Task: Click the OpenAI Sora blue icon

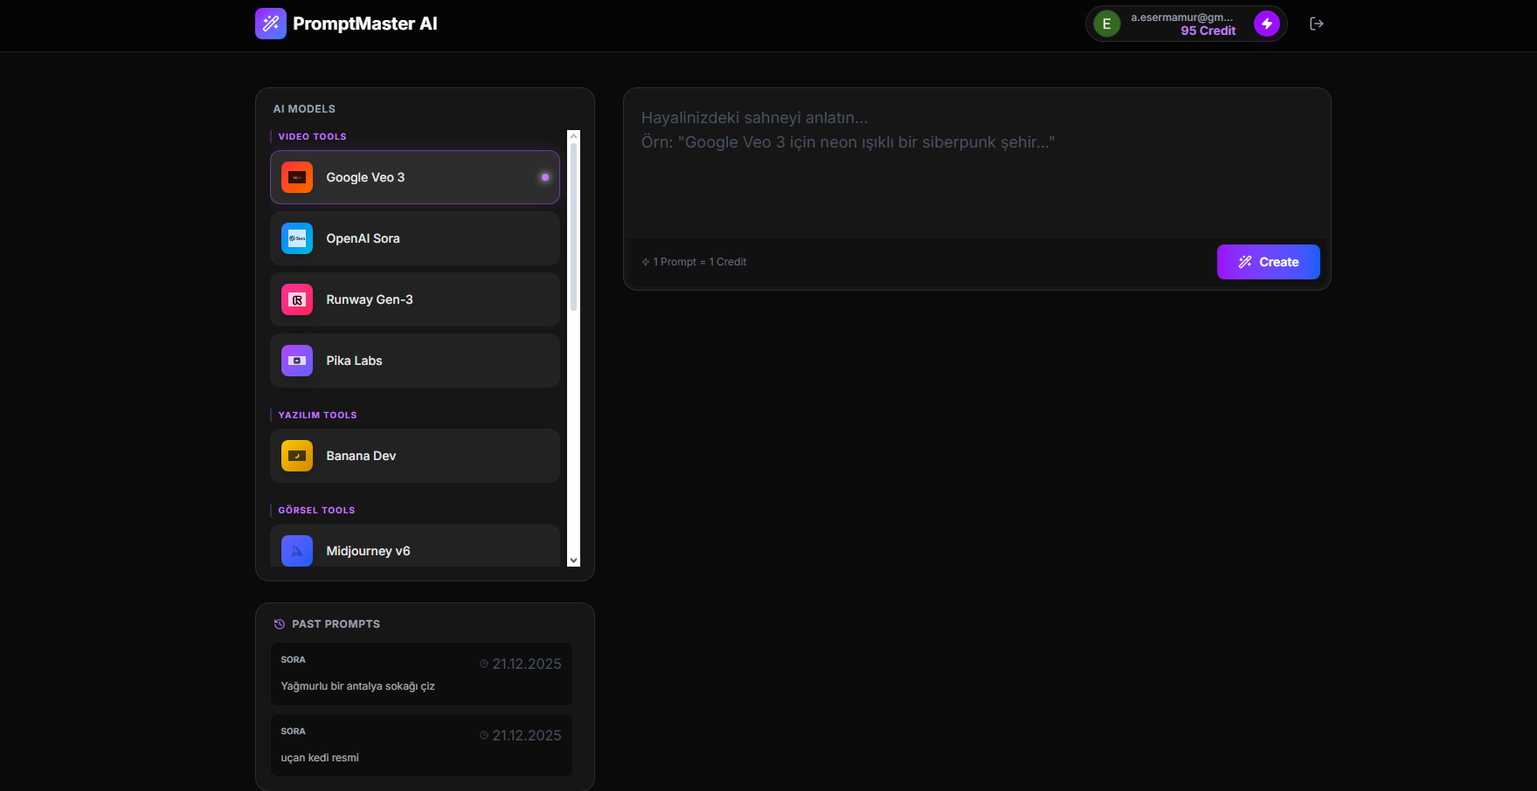Action: (297, 238)
